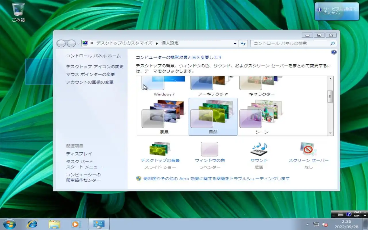Click the なし screen saver label
The image size is (368, 230).
tap(308, 167)
